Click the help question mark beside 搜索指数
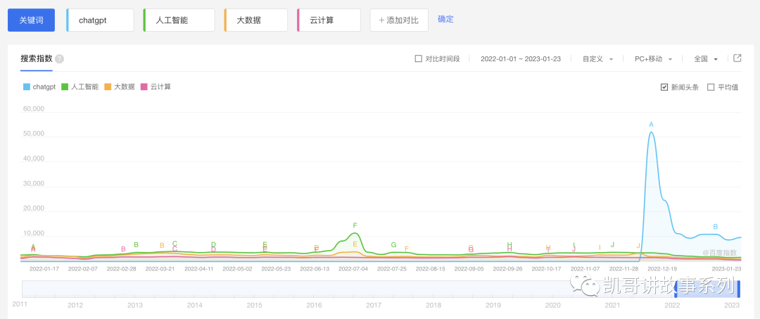The image size is (760, 319). 60,59
